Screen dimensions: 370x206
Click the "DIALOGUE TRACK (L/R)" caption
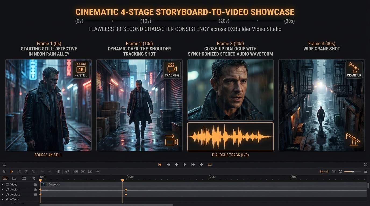pyautogui.click(x=230, y=155)
